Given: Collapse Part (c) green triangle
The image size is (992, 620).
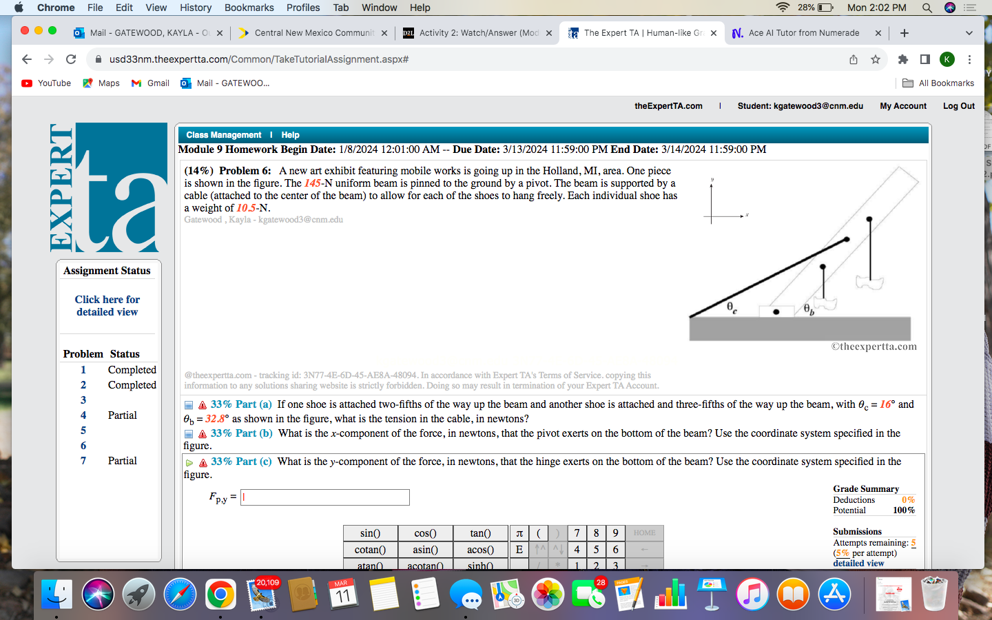Looking at the screenshot, I should [189, 463].
